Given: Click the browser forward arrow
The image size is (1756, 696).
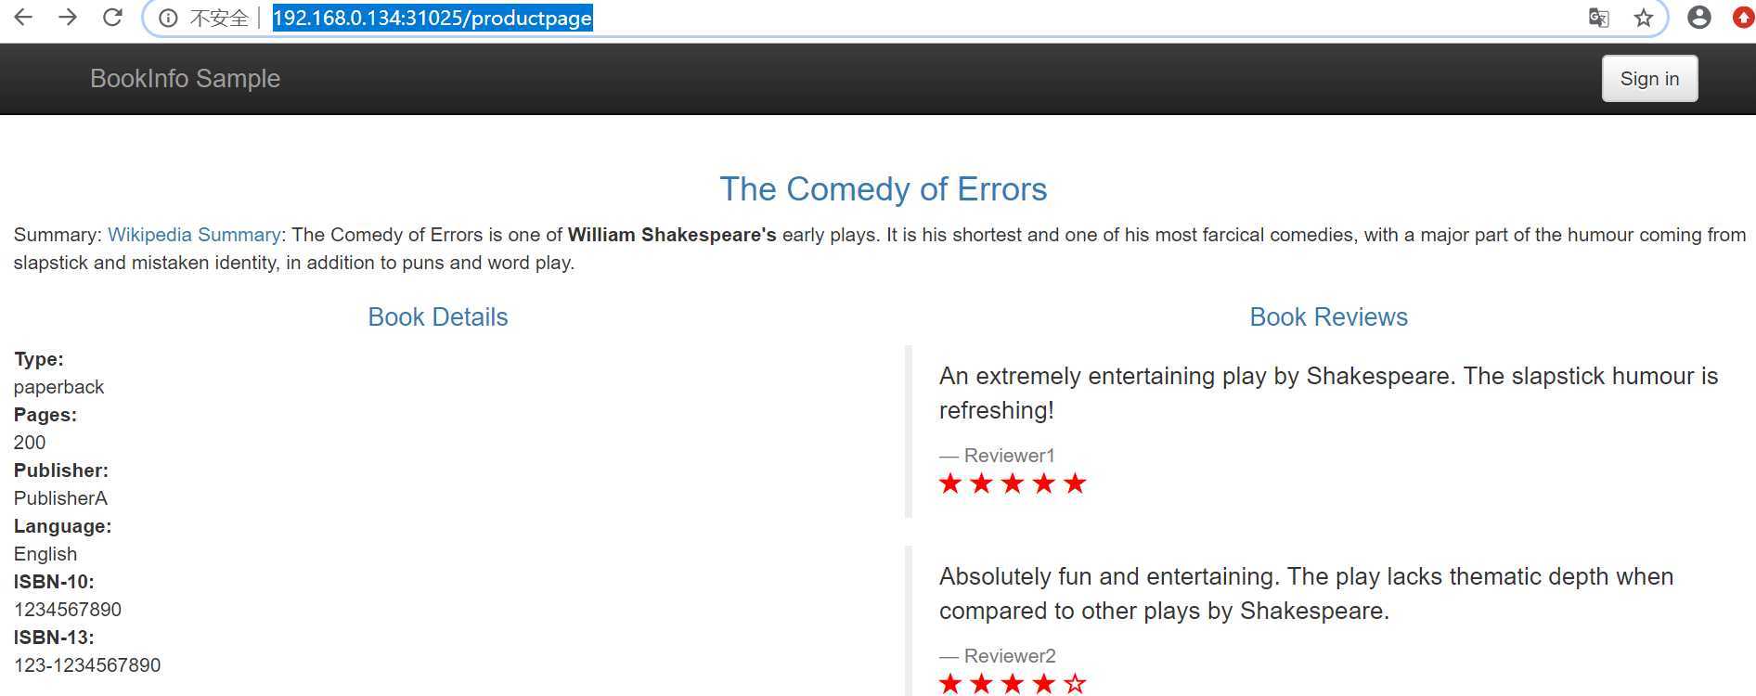Looking at the screenshot, I should pos(68,17).
